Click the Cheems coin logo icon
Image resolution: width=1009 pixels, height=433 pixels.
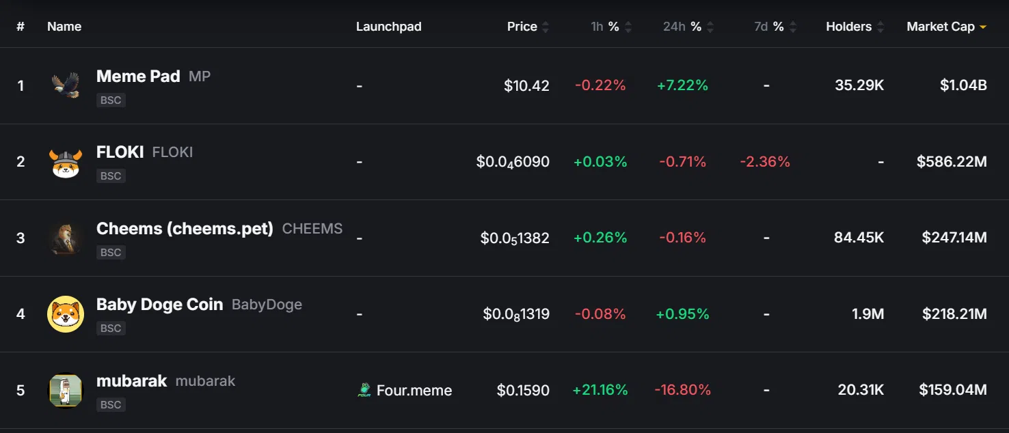(x=66, y=238)
